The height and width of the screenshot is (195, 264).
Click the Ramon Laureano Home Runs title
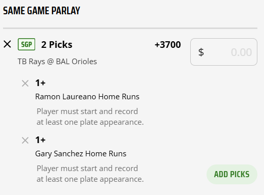coord(87,97)
